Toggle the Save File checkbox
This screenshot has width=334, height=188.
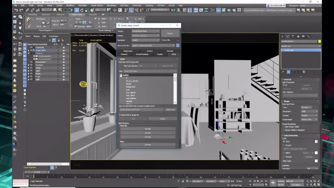[x=162, y=40]
